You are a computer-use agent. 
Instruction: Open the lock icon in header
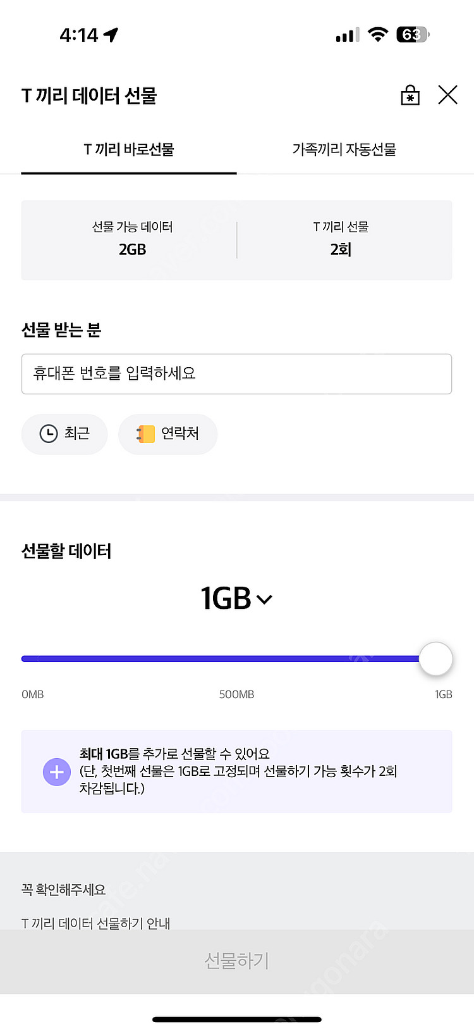pyautogui.click(x=410, y=96)
